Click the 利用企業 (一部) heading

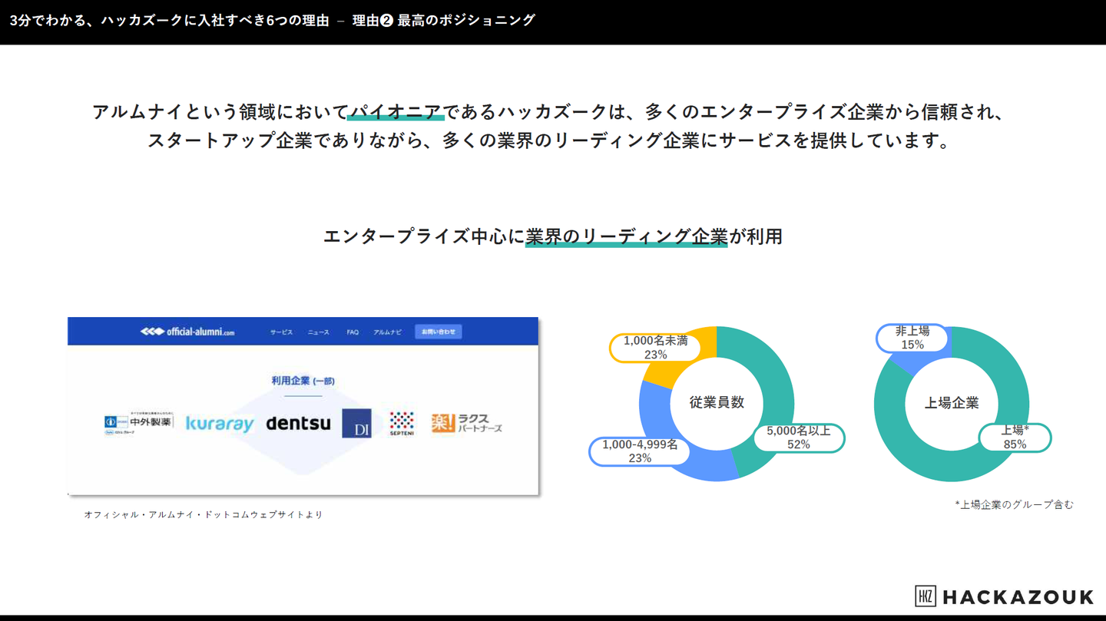tap(303, 381)
